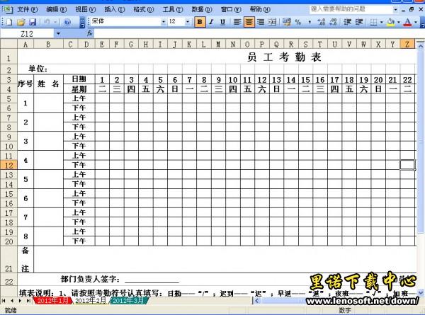The image size is (425, 315).
Task: Open the 数据 (Data) menu
Action: point(202,9)
